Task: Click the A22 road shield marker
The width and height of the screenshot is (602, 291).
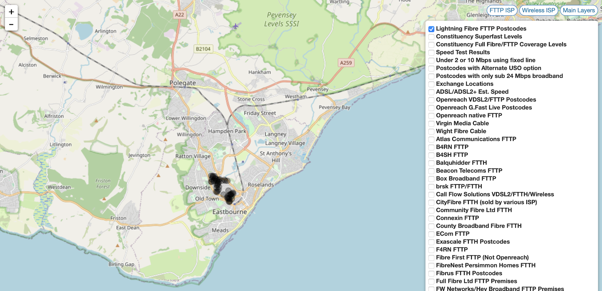Action: click(x=179, y=15)
